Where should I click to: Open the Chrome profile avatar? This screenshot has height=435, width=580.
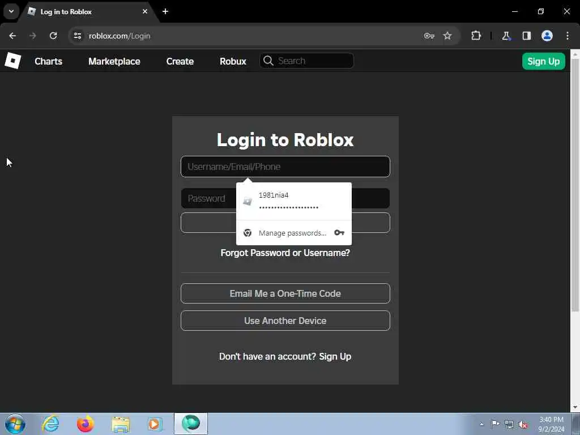(x=547, y=36)
